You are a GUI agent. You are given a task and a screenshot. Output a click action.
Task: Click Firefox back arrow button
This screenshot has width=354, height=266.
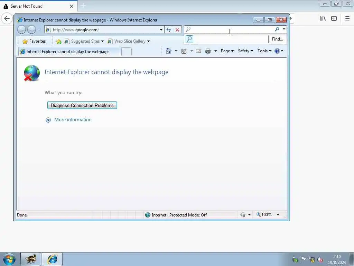(7, 18)
